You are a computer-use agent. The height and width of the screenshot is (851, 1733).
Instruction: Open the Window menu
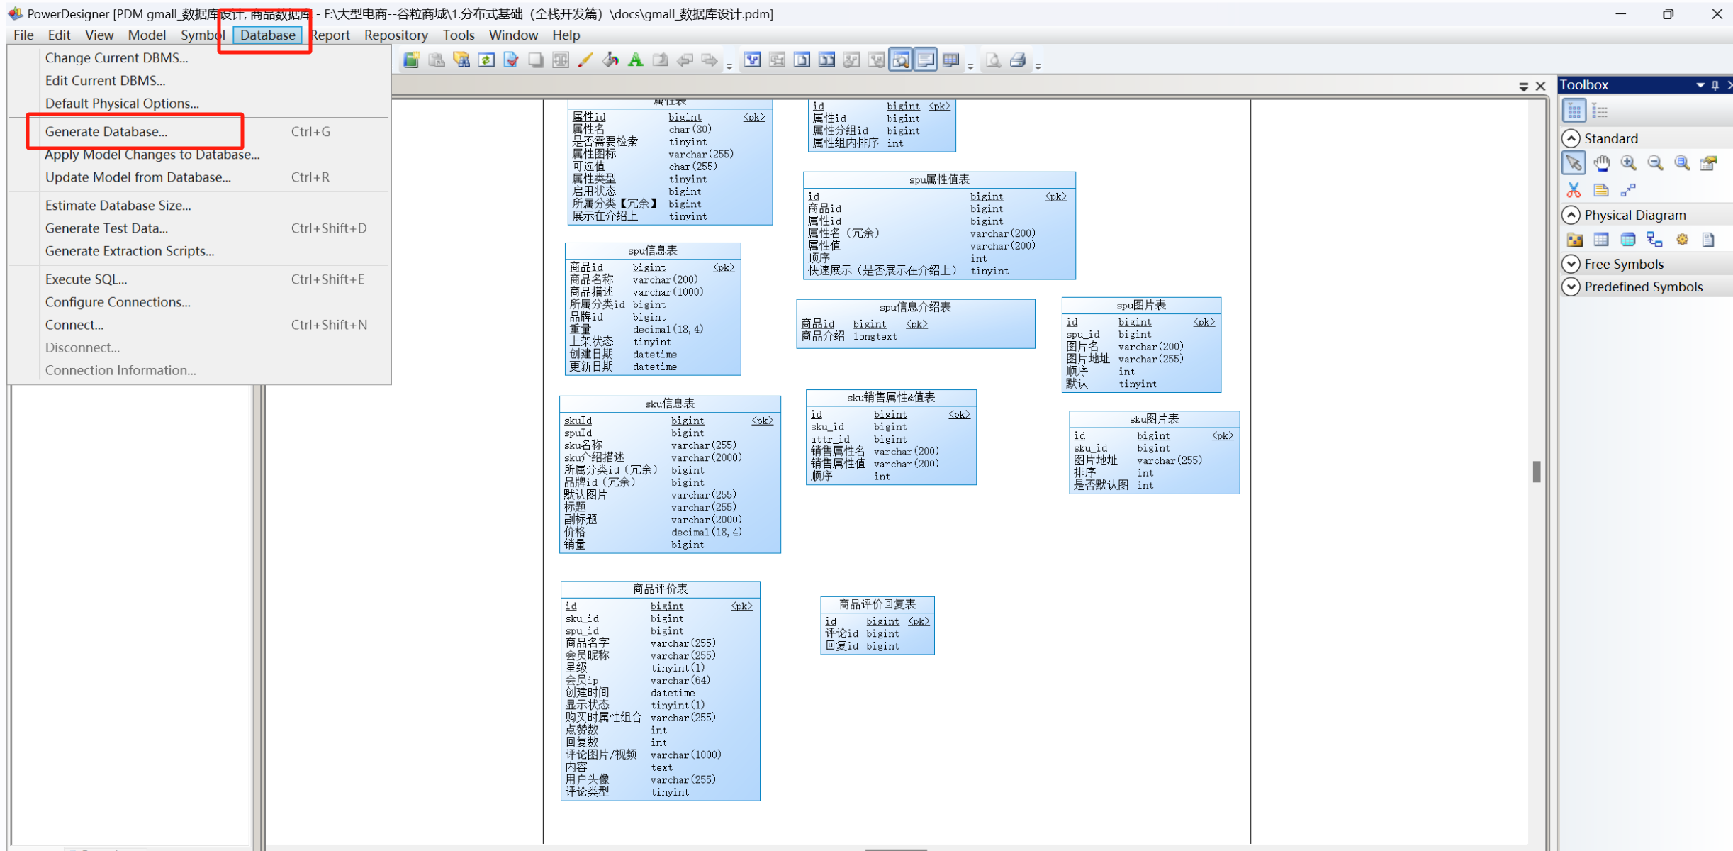[513, 35]
